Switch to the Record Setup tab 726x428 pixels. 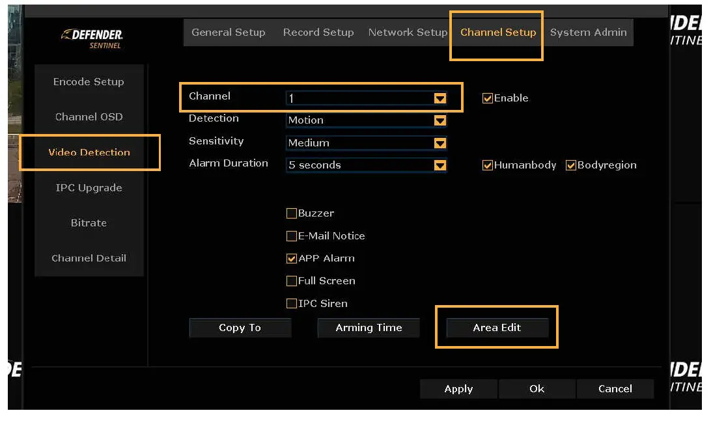pos(318,33)
